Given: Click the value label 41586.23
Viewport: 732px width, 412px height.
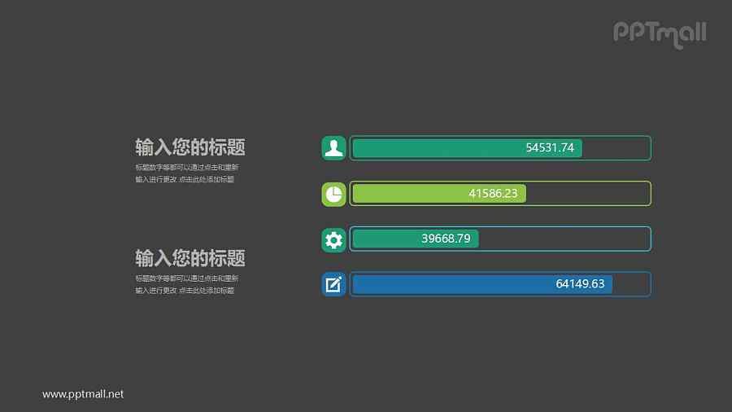Looking at the screenshot, I should pos(493,194).
